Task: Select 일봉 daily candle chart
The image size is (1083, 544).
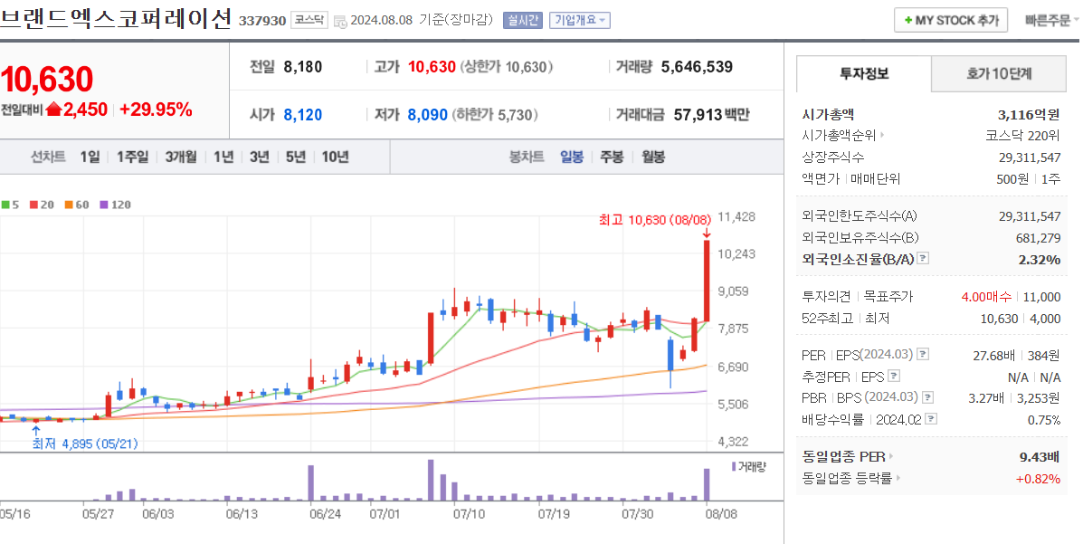Action: pyautogui.click(x=572, y=157)
